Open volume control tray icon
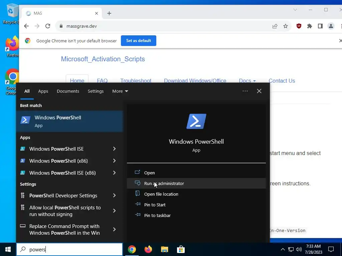 click(x=299, y=249)
